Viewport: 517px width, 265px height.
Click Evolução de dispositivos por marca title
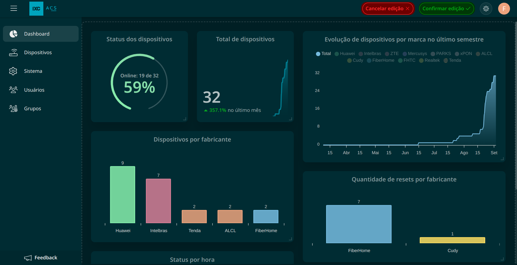pyautogui.click(x=404, y=40)
